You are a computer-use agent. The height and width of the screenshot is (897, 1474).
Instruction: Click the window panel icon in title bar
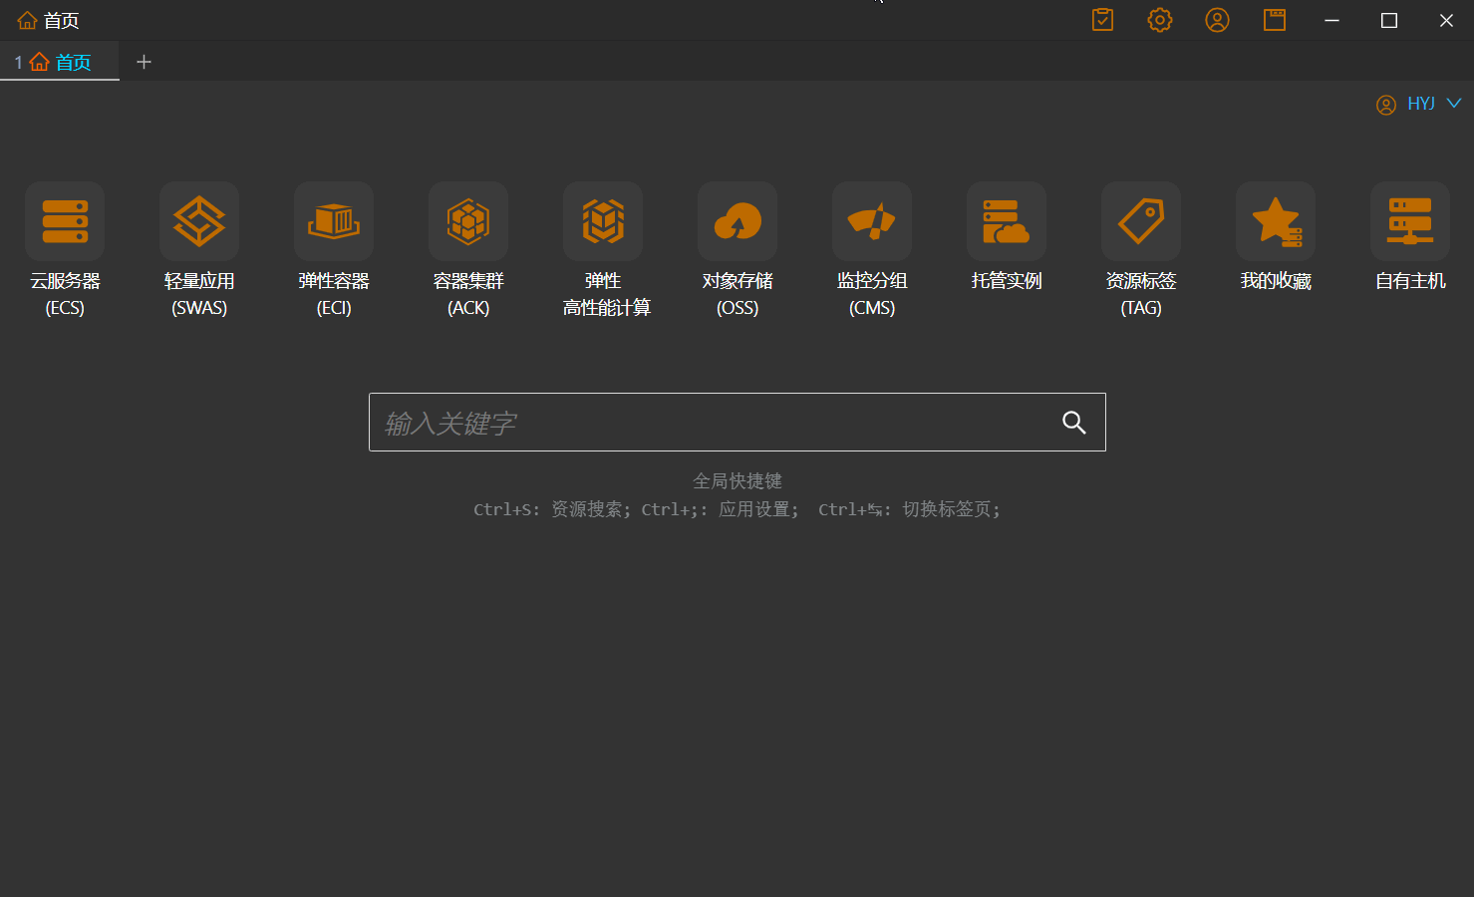point(1275,20)
